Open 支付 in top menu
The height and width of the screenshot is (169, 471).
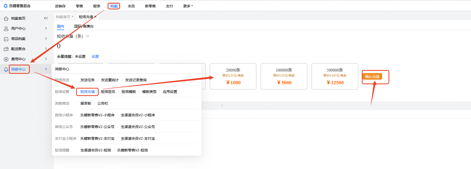click(x=169, y=6)
